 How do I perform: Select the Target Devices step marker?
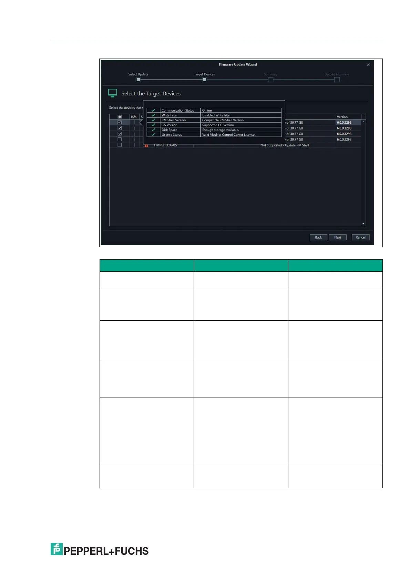(x=204, y=80)
